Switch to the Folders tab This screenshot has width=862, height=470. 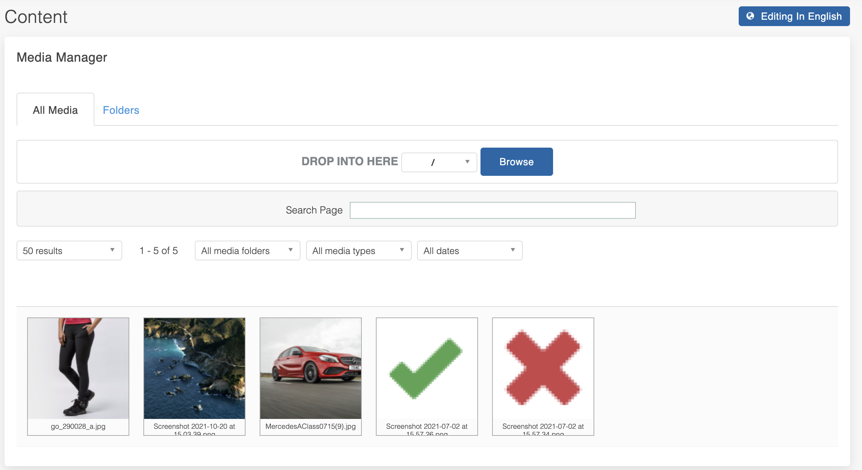(121, 110)
